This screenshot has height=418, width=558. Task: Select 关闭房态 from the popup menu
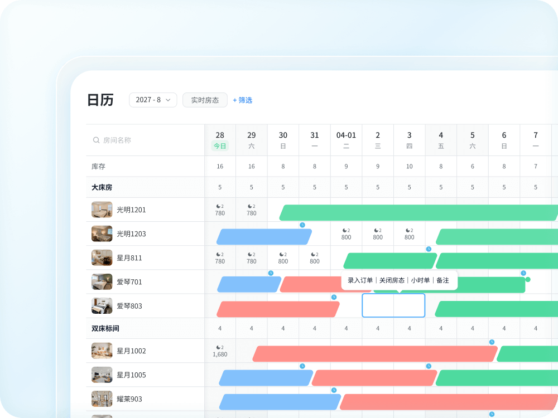392,280
